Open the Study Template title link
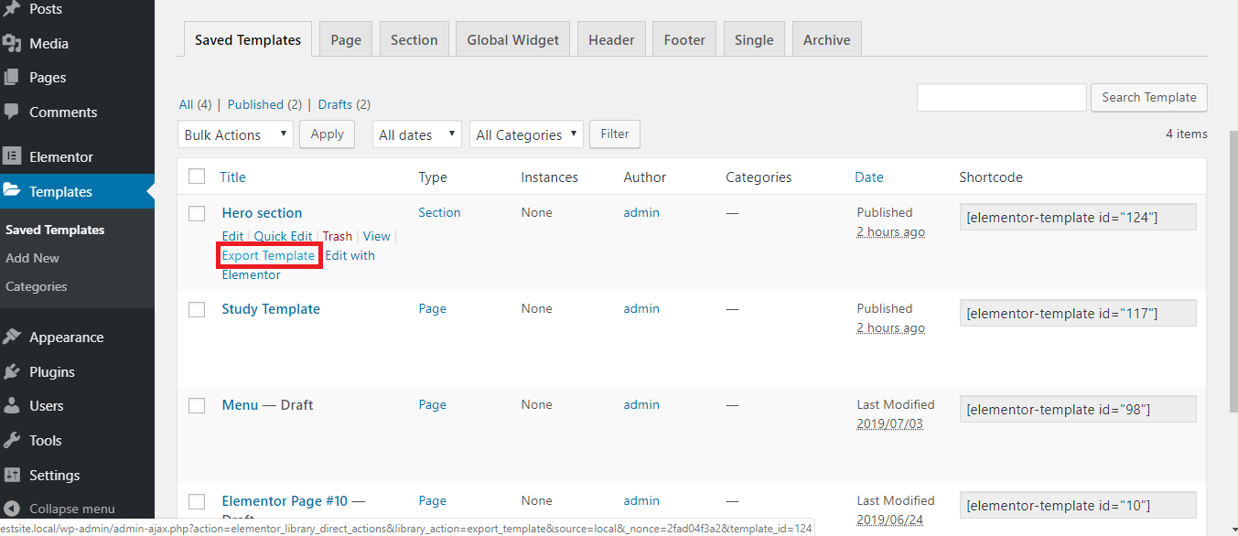This screenshot has width=1238, height=536. [x=271, y=308]
